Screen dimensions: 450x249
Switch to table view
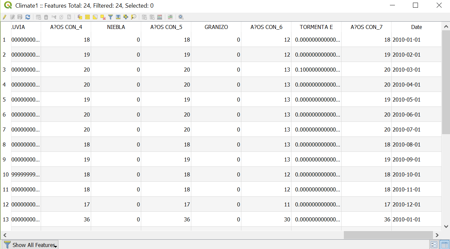444,245
